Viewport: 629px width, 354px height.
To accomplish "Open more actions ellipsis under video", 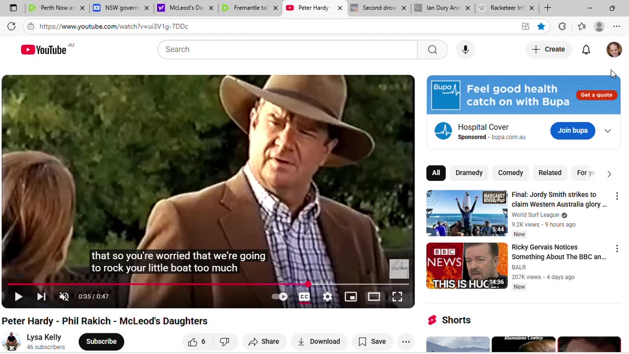I will click(406, 342).
